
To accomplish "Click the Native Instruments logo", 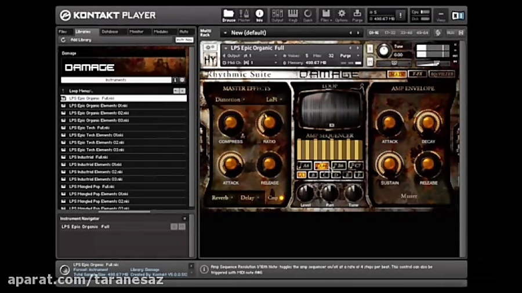I will 458,15.
